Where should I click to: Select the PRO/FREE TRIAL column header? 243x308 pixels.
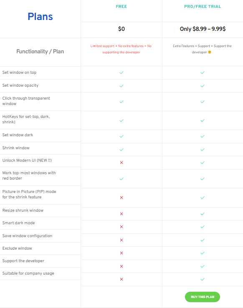(202, 7)
